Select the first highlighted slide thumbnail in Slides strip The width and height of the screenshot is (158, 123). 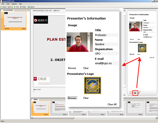tap(40, 109)
